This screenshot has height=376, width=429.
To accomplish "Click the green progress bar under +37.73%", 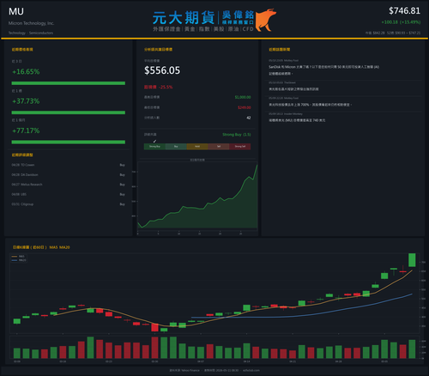I will tap(69, 112).
